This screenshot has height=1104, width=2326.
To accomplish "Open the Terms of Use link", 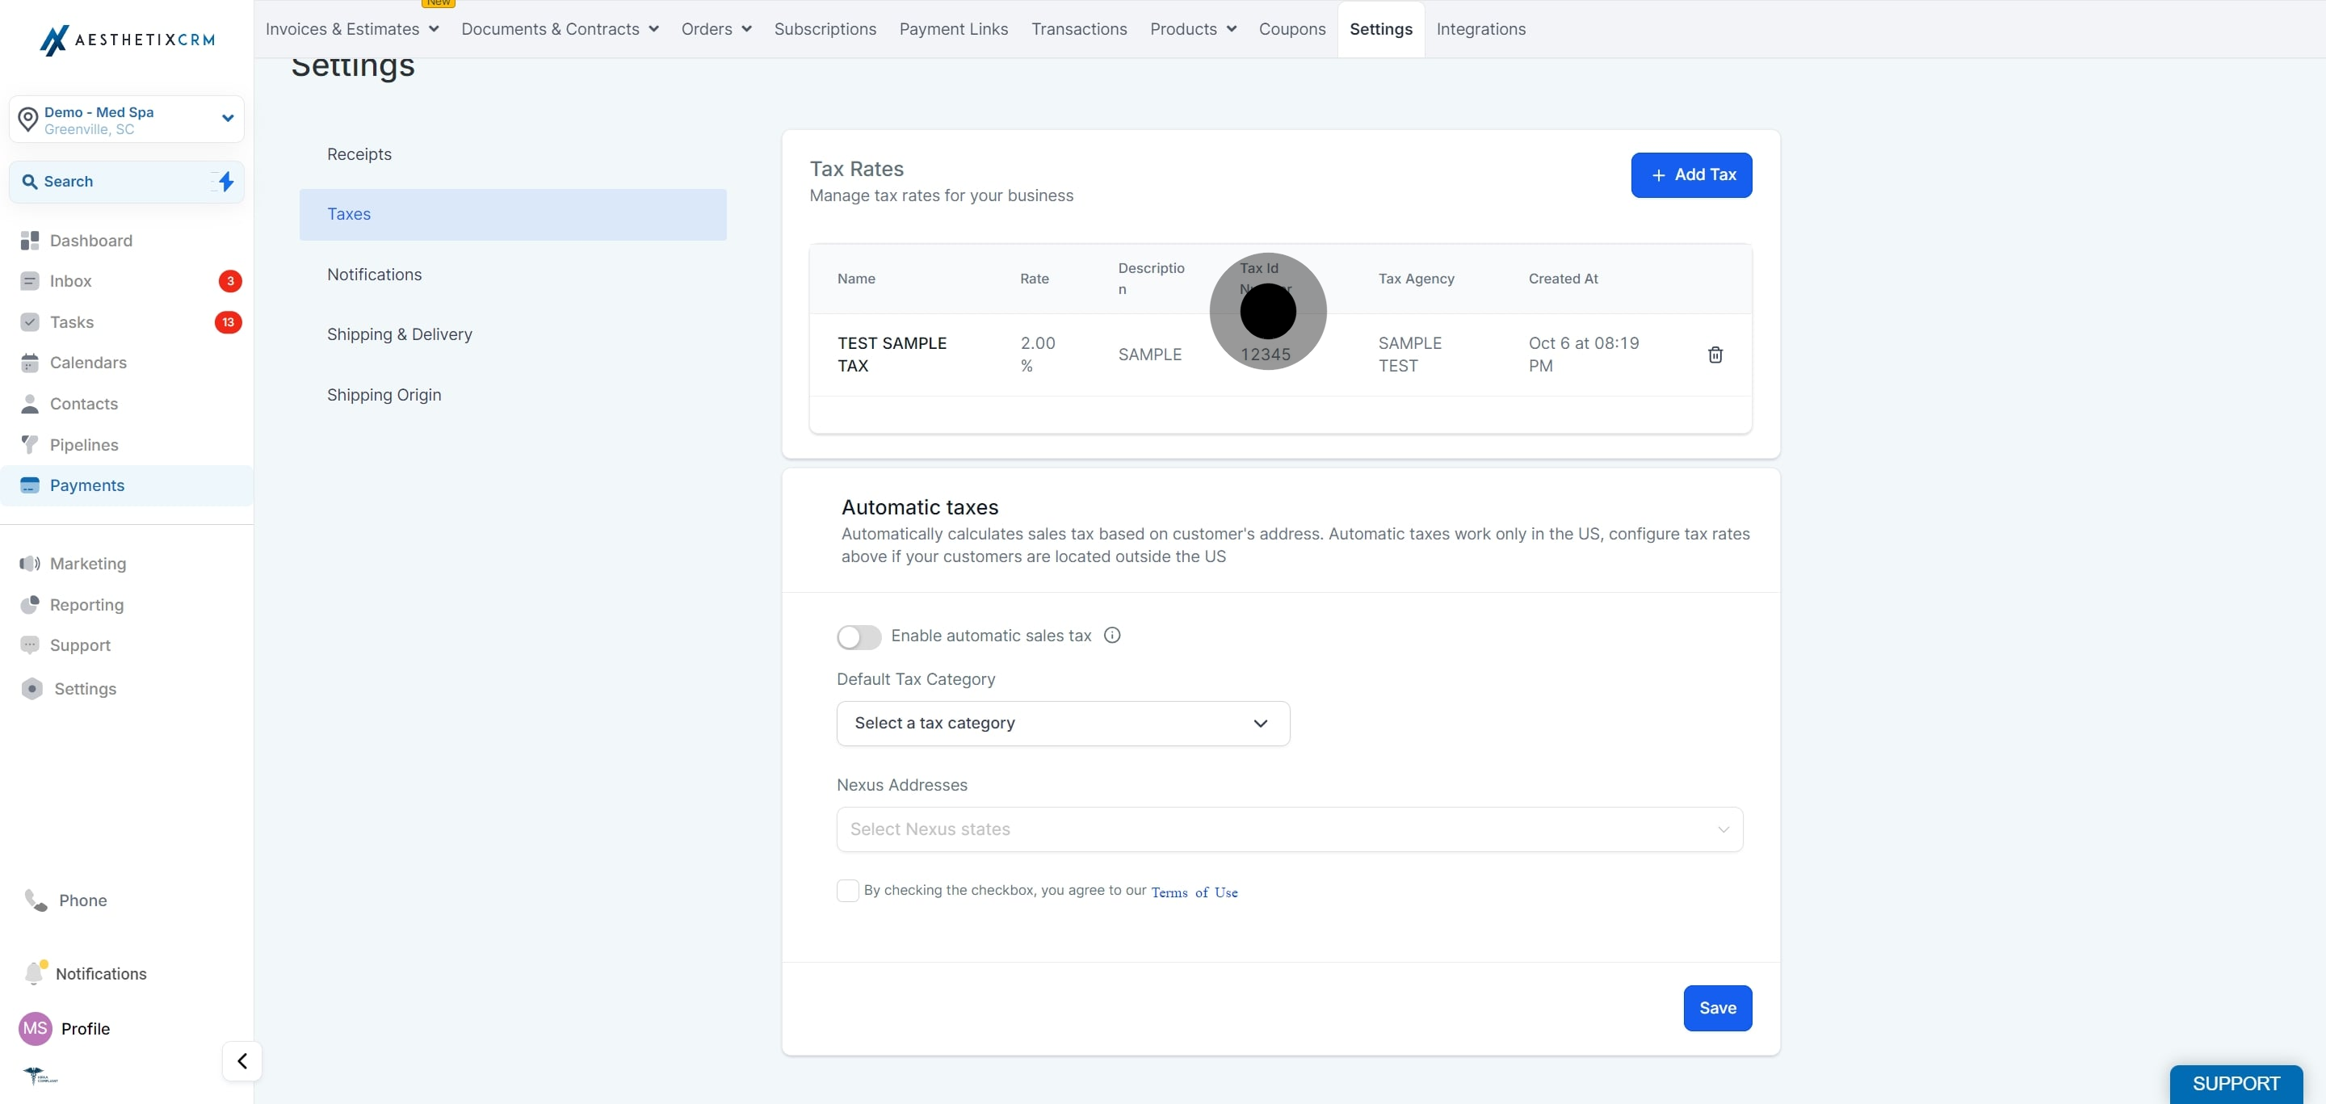I will point(1194,892).
